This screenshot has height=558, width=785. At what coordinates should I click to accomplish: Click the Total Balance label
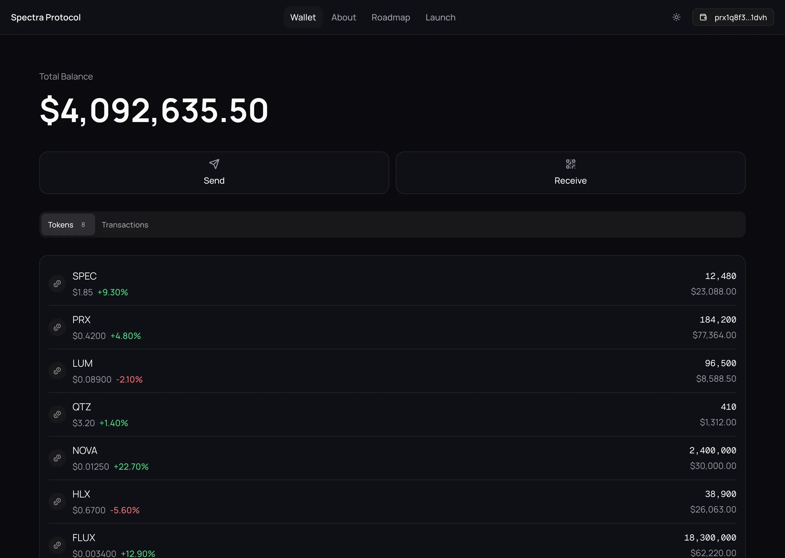pos(66,76)
